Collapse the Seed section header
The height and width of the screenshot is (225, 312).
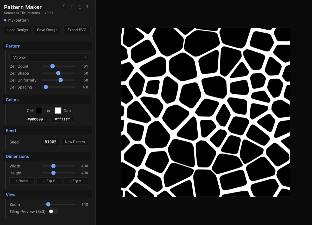(47, 131)
